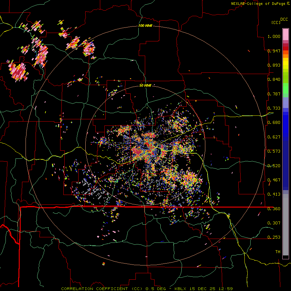Click the DCC label above the color scale
The height and width of the screenshot is (291, 291).
click(284, 19)
